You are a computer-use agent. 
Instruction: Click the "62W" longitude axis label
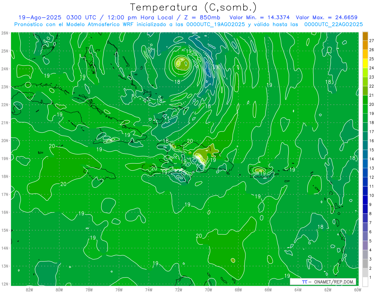pyautogui.click(x=328, y=289)
